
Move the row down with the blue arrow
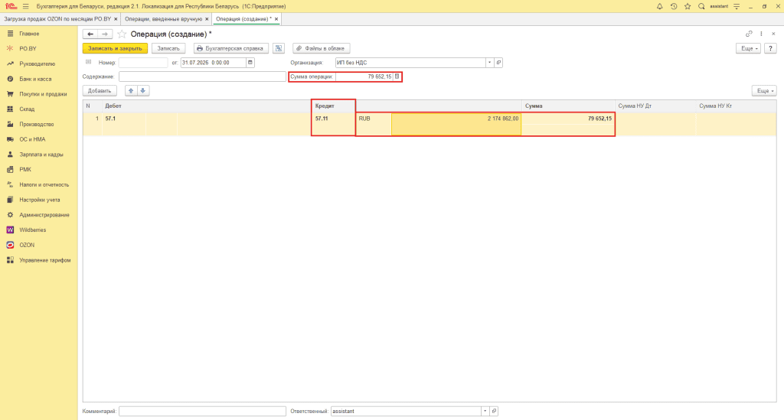143,91
